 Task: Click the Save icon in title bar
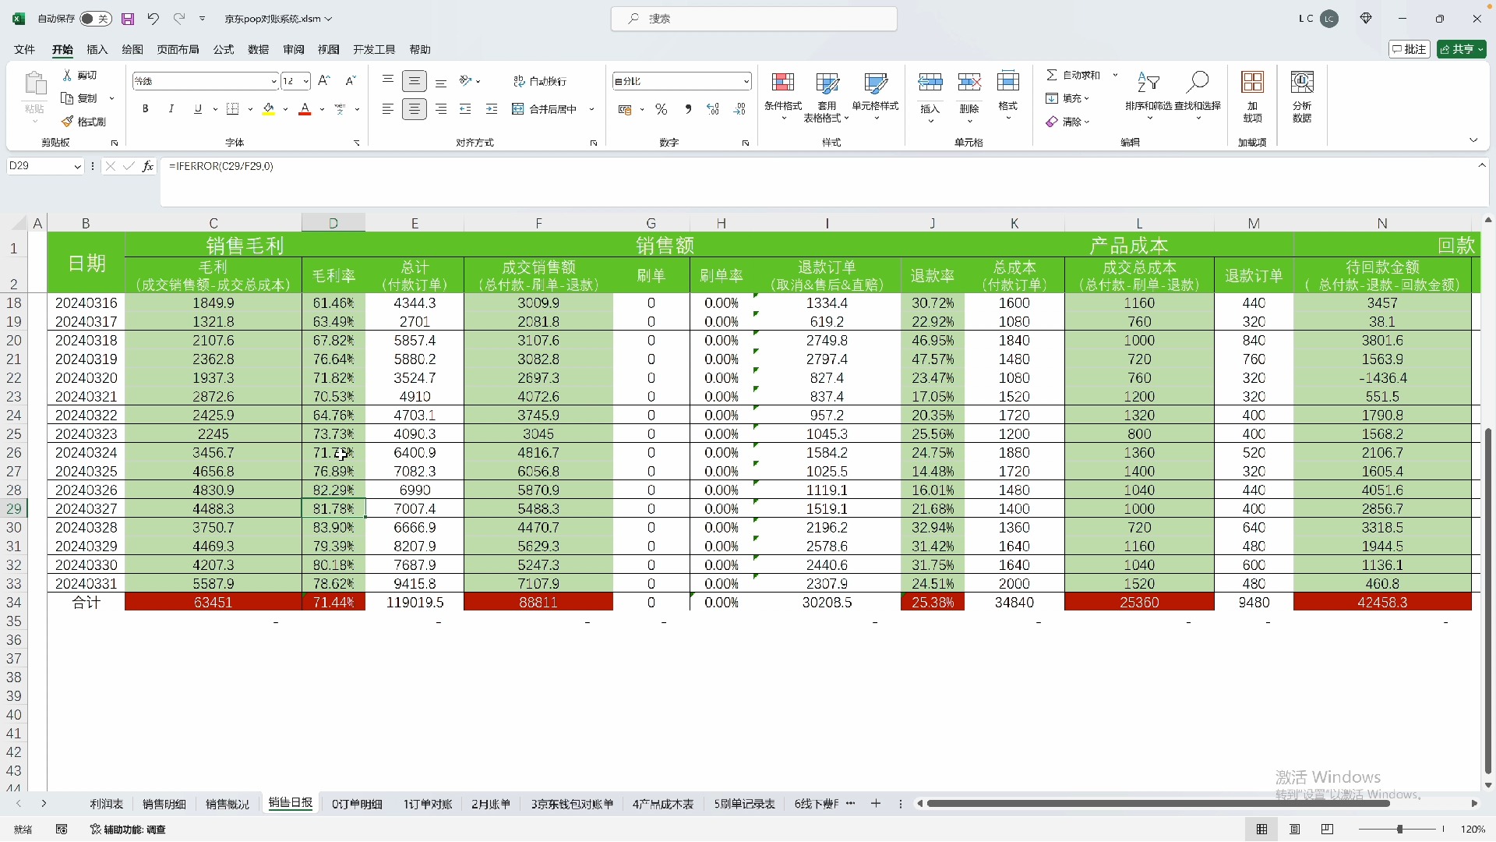tap(128, 19)
